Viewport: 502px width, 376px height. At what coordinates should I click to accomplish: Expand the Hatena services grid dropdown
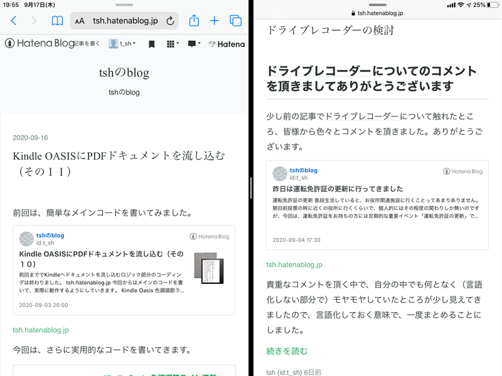173,44
